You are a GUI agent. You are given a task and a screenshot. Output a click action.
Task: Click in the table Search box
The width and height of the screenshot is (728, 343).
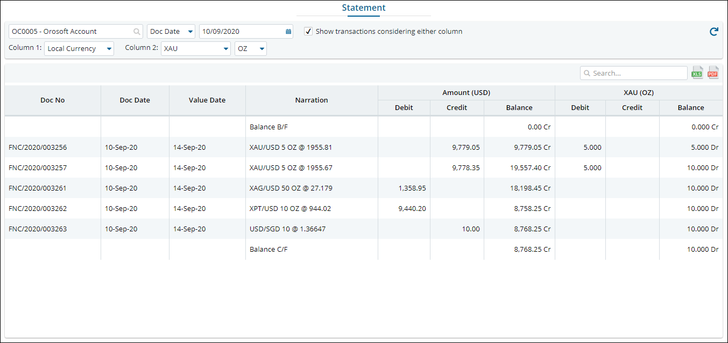638,73
